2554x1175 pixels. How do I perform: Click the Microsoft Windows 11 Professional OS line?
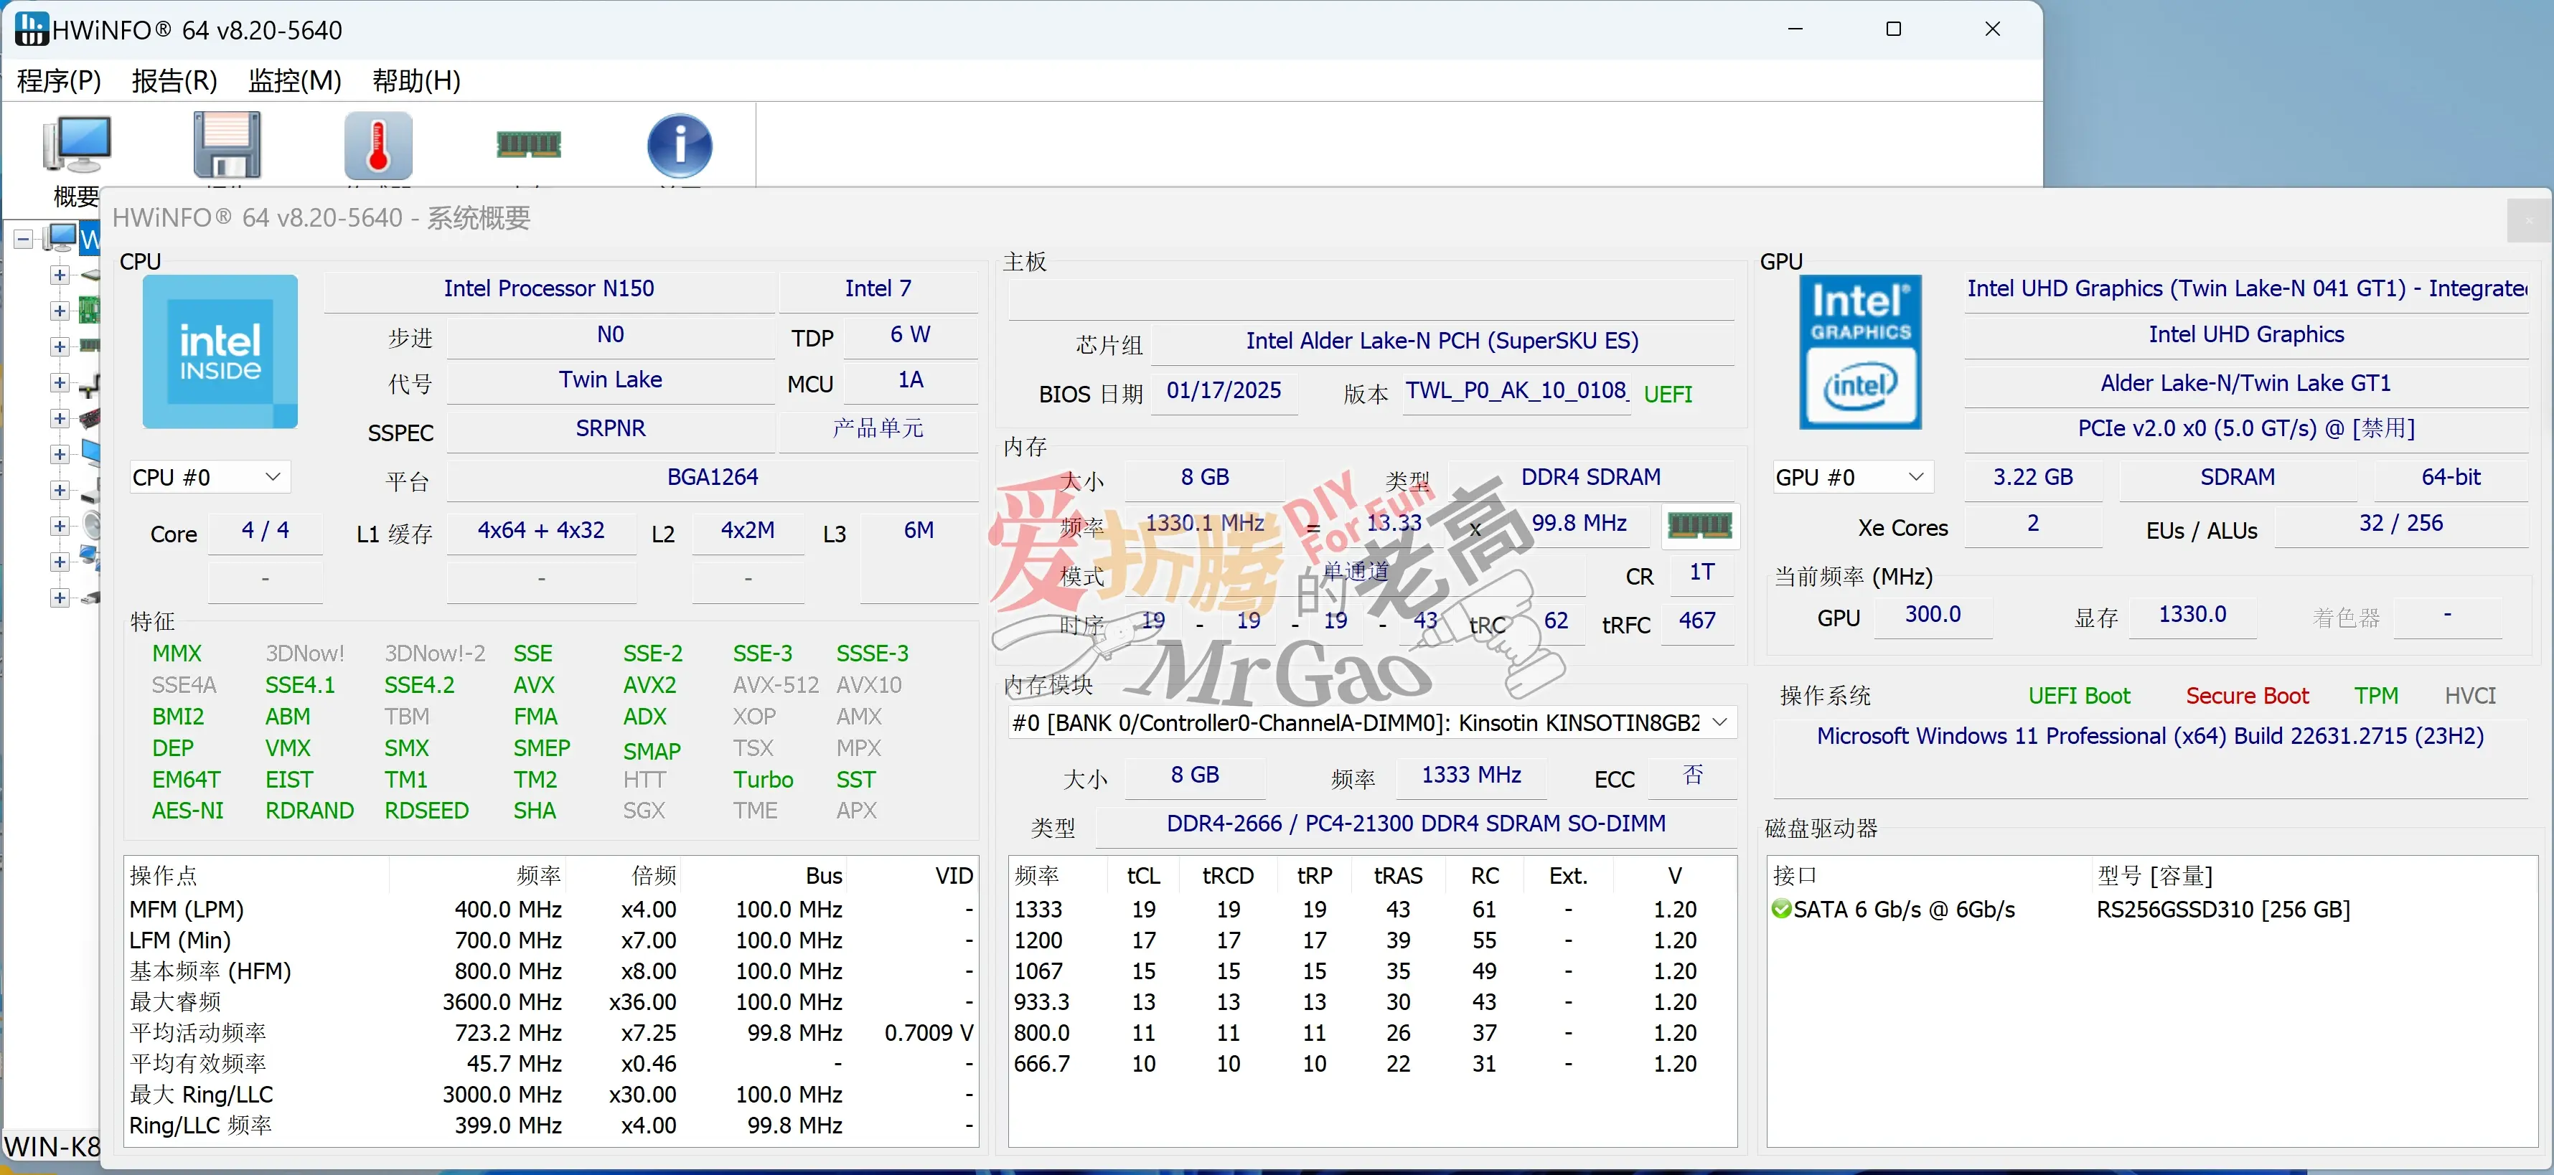(x=2151, y=736)
